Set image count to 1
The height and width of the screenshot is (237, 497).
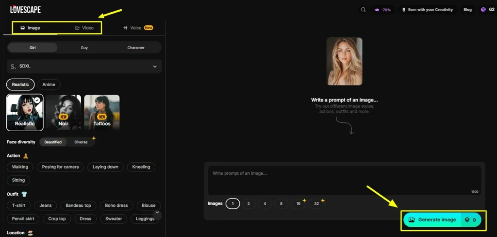pyautogui.click(x=232, y=203)
